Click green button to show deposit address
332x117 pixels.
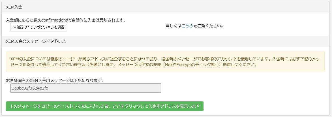coord(104,106)
